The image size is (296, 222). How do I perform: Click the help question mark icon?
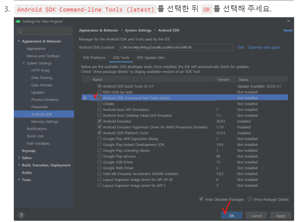(x=21, y=215)
